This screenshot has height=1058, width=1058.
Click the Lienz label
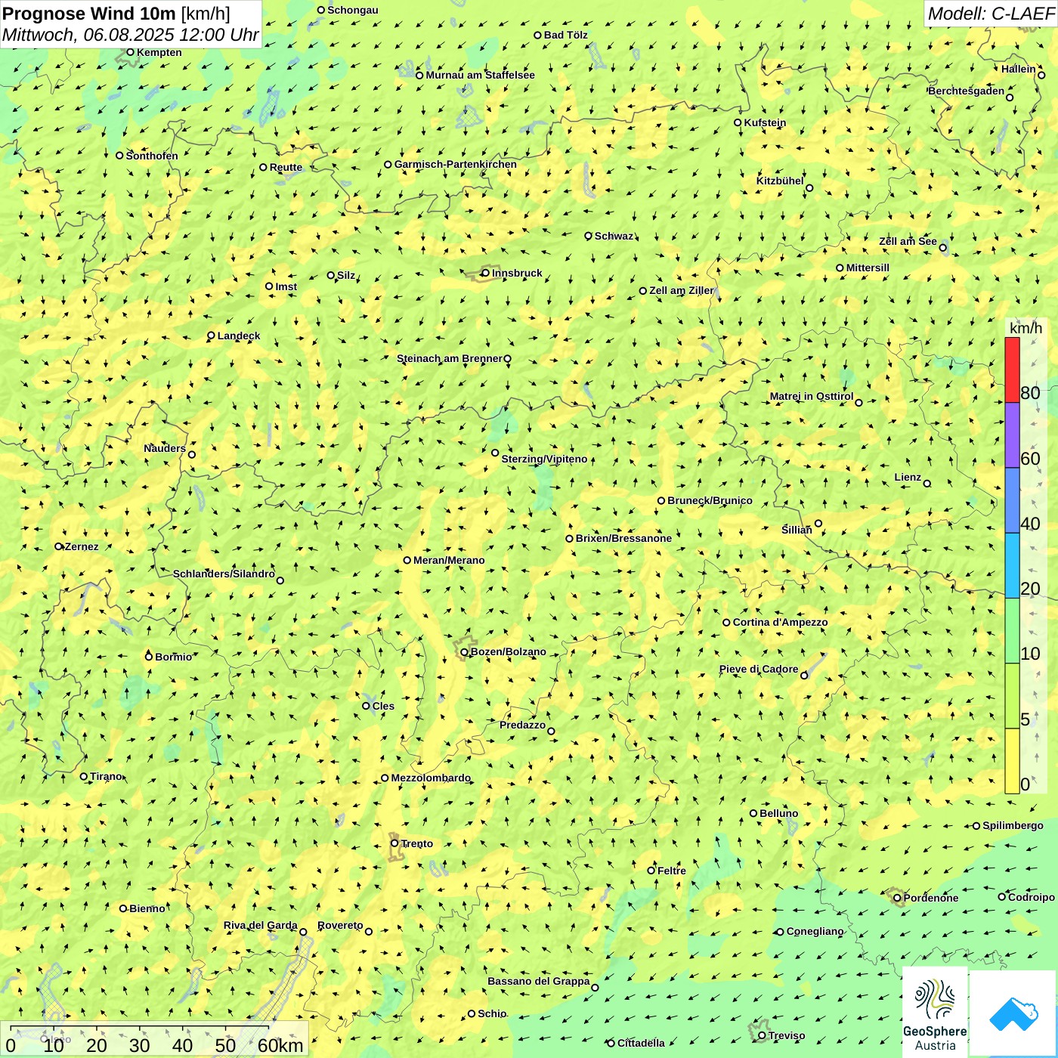pos(908,477)
